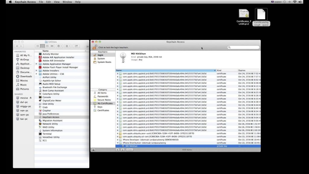Switch Finder to icon view

click(x=37, y=46)
